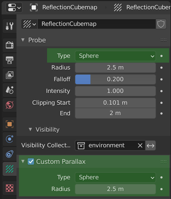
Task: Open the Scene properties tab
Action: pos(10,90)
